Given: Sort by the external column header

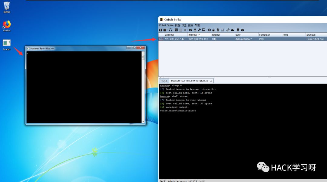Looking at the screenshot, I should click(x=176, y=35).
